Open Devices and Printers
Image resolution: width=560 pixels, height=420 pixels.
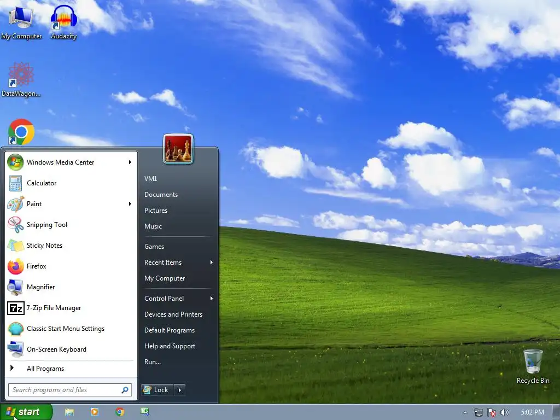[173, 314]
